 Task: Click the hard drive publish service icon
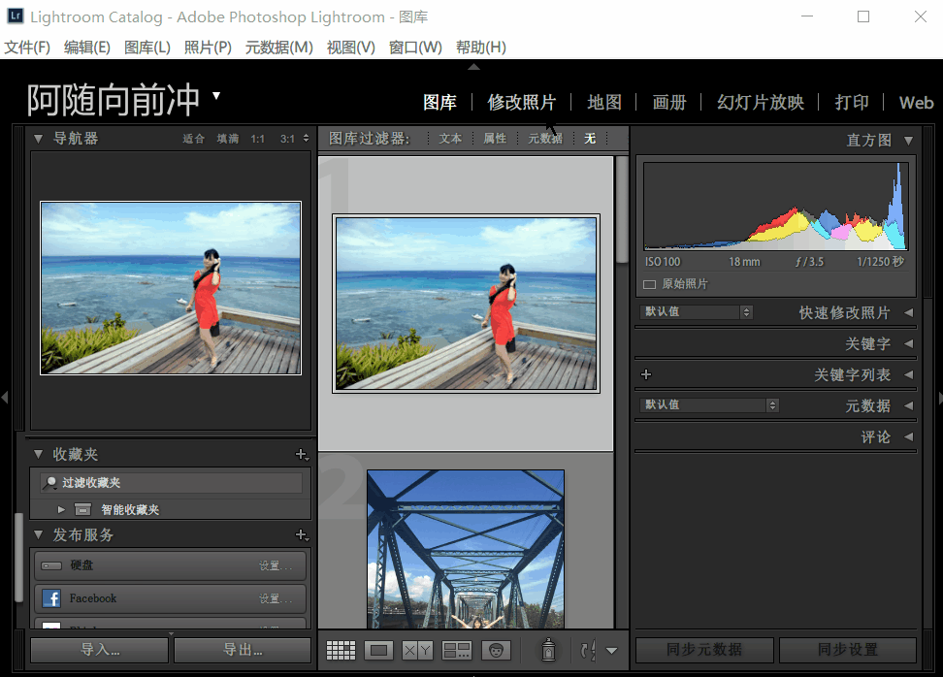(x=51, y=565)
